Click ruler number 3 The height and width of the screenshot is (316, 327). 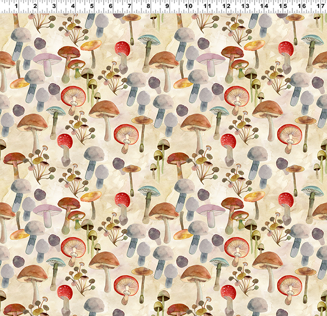click(x=54, y=6)
